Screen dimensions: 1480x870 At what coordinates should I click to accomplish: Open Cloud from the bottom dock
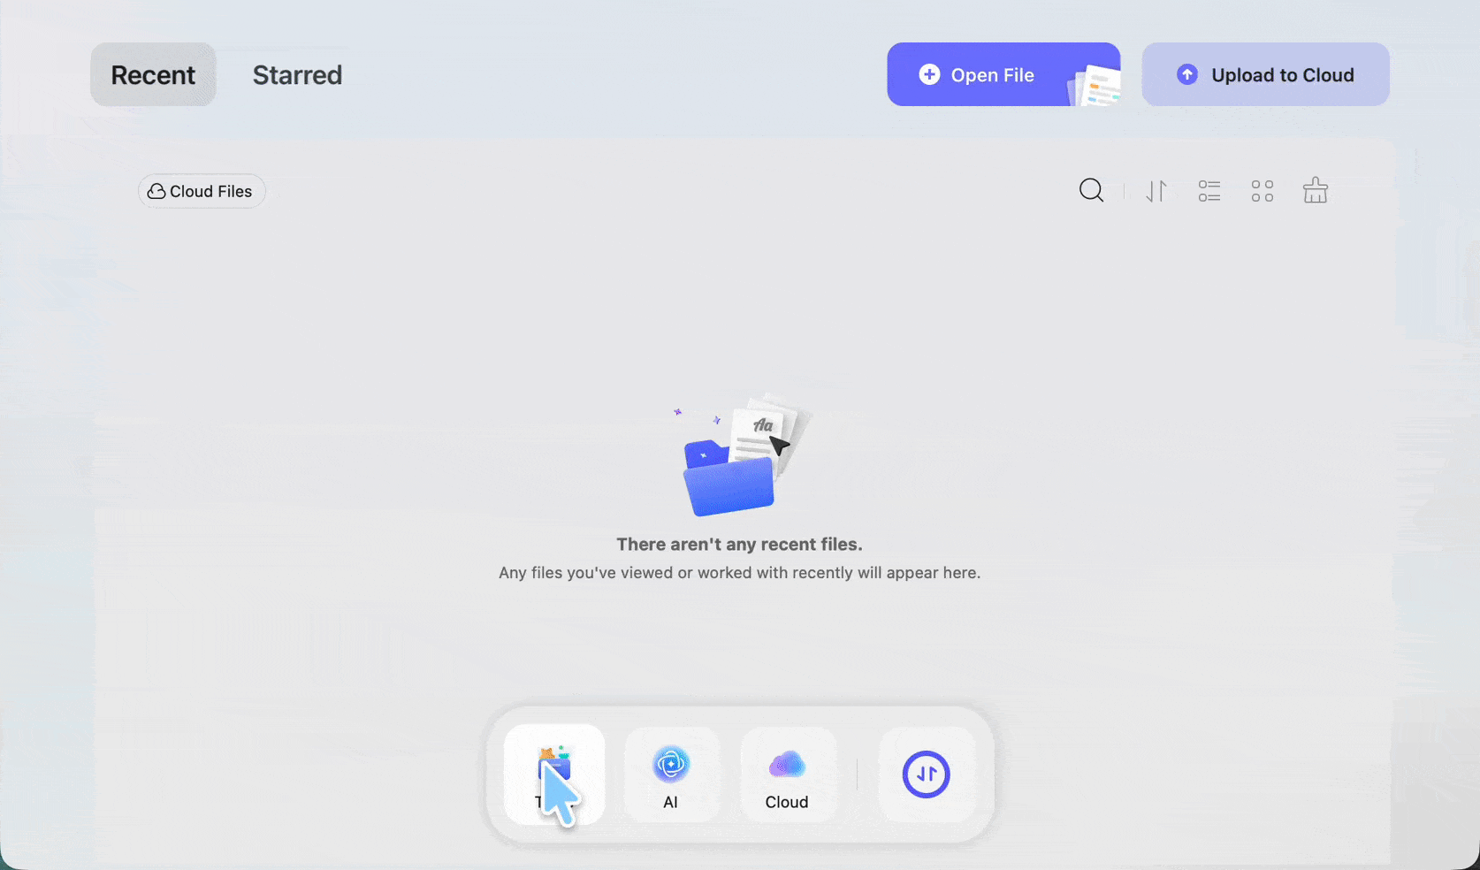coord(787,775)
